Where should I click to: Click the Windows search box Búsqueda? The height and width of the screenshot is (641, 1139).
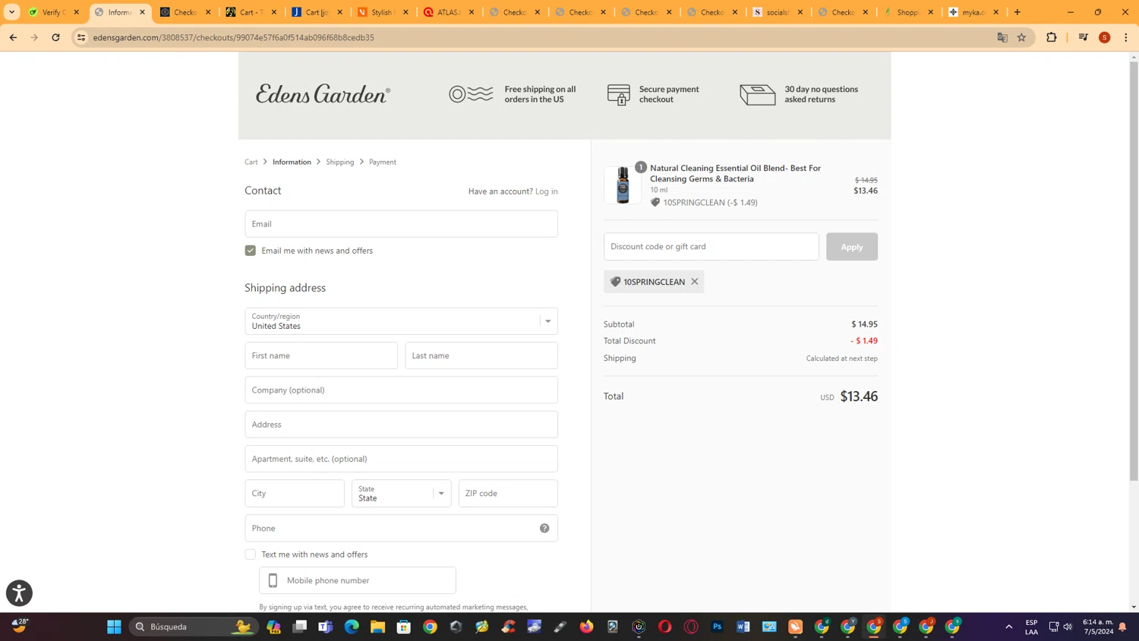[193, 627]
